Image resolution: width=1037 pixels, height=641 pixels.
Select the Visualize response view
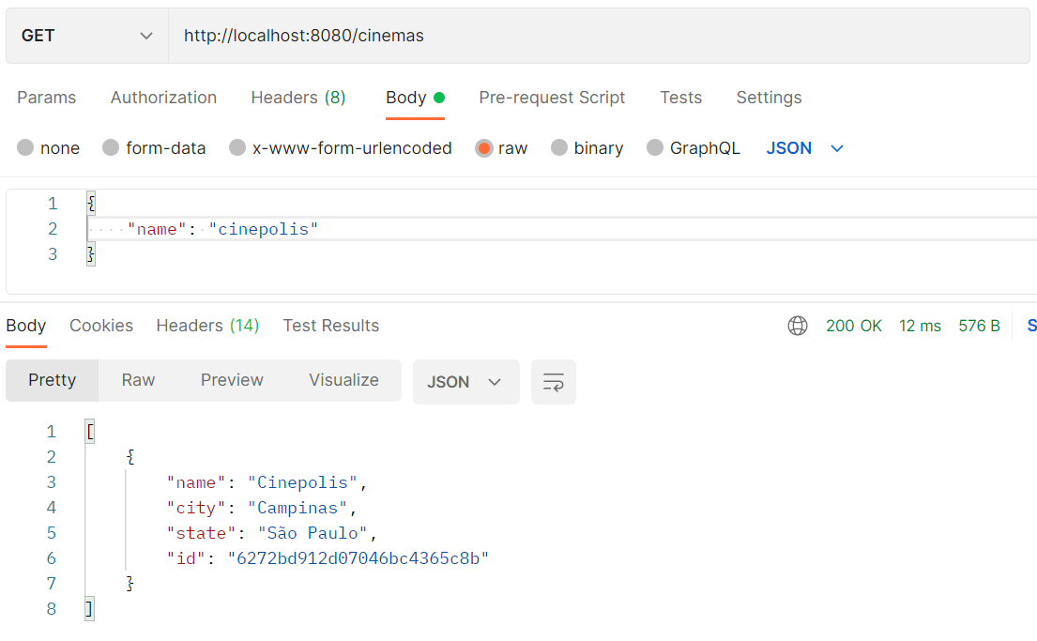(x=343, y=380)
